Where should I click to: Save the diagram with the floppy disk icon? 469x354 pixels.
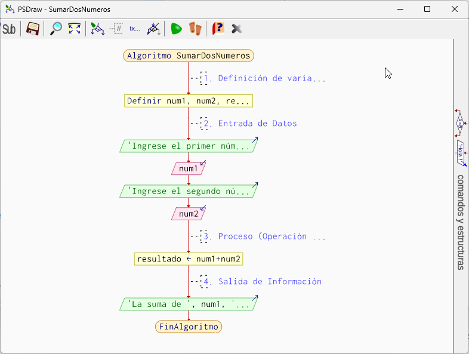[33, 29]
